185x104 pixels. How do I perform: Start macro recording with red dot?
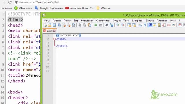coord(180,25)
